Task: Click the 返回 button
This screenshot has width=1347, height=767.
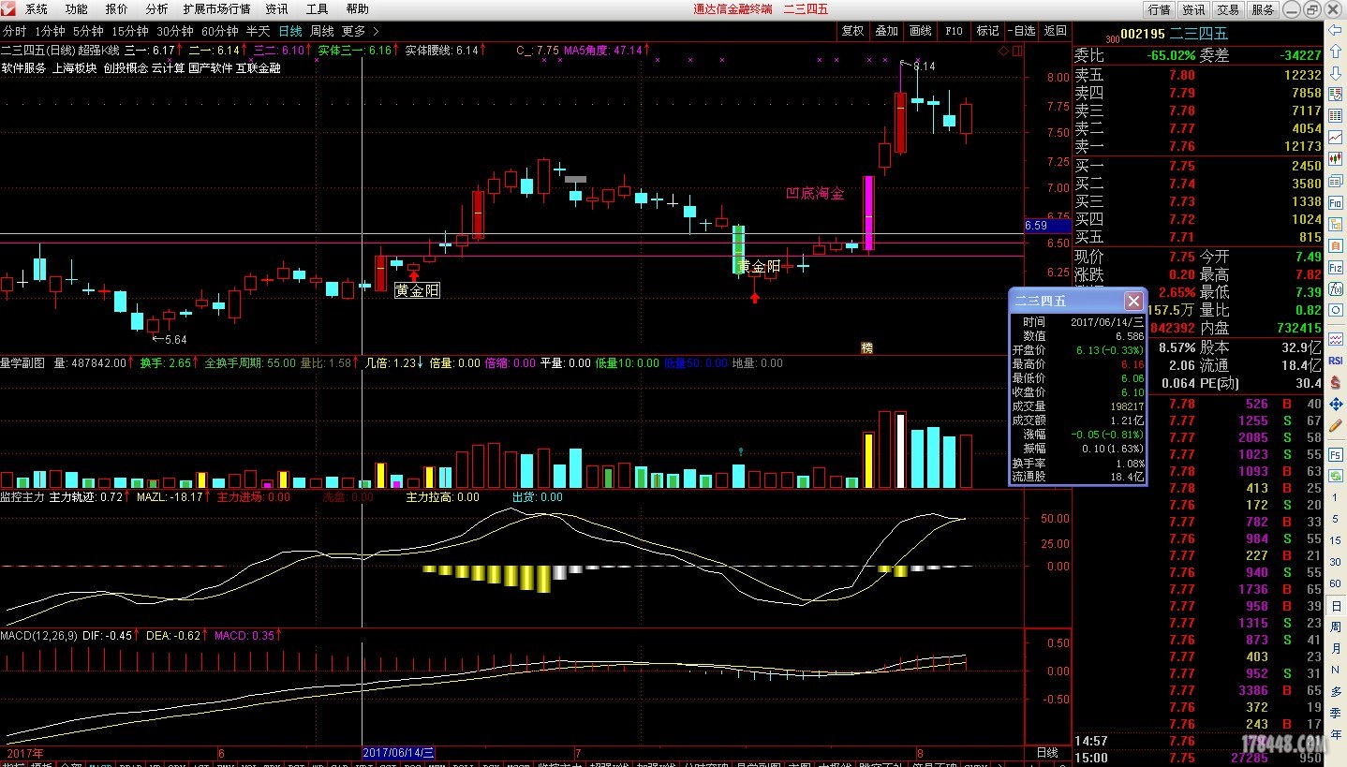Action: tap(1056, 31)
